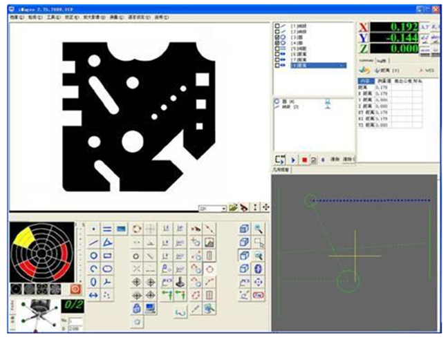Open the dropdown below the image view
Screen dimensions: 448x342
223,207
